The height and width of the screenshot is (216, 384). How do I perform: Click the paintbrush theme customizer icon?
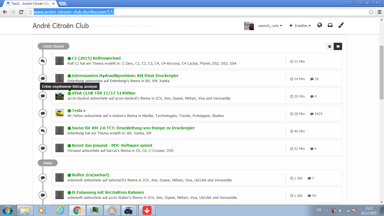pos(341,25)
